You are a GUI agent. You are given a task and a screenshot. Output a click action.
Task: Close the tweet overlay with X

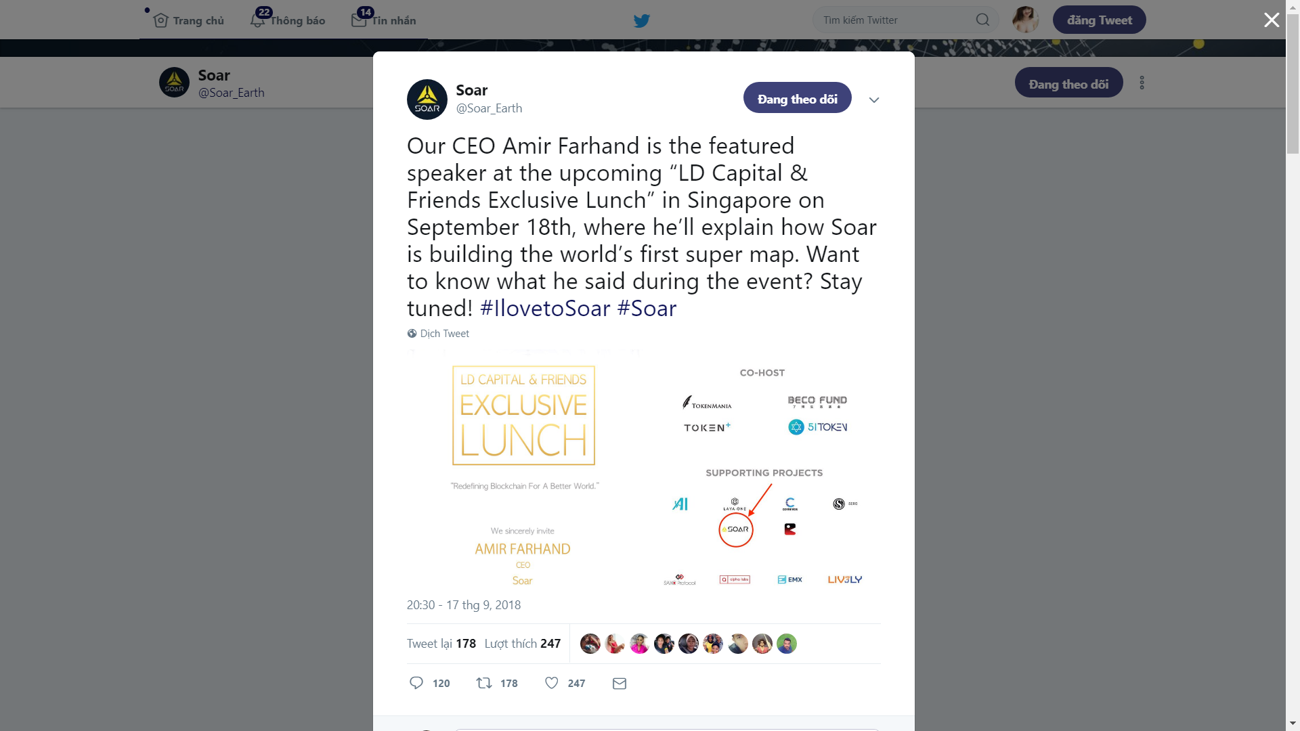pyautogui.click(x=1272, y=20)
